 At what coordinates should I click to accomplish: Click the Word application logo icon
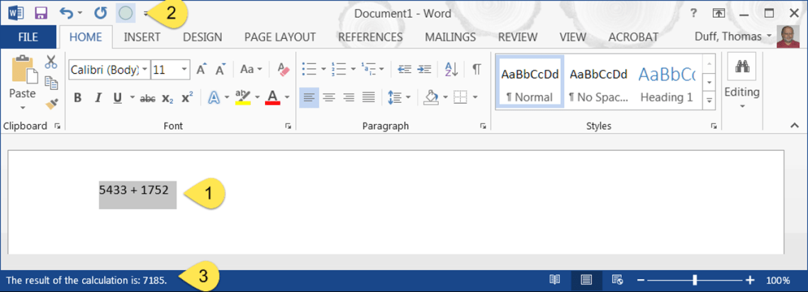[16, 13]
